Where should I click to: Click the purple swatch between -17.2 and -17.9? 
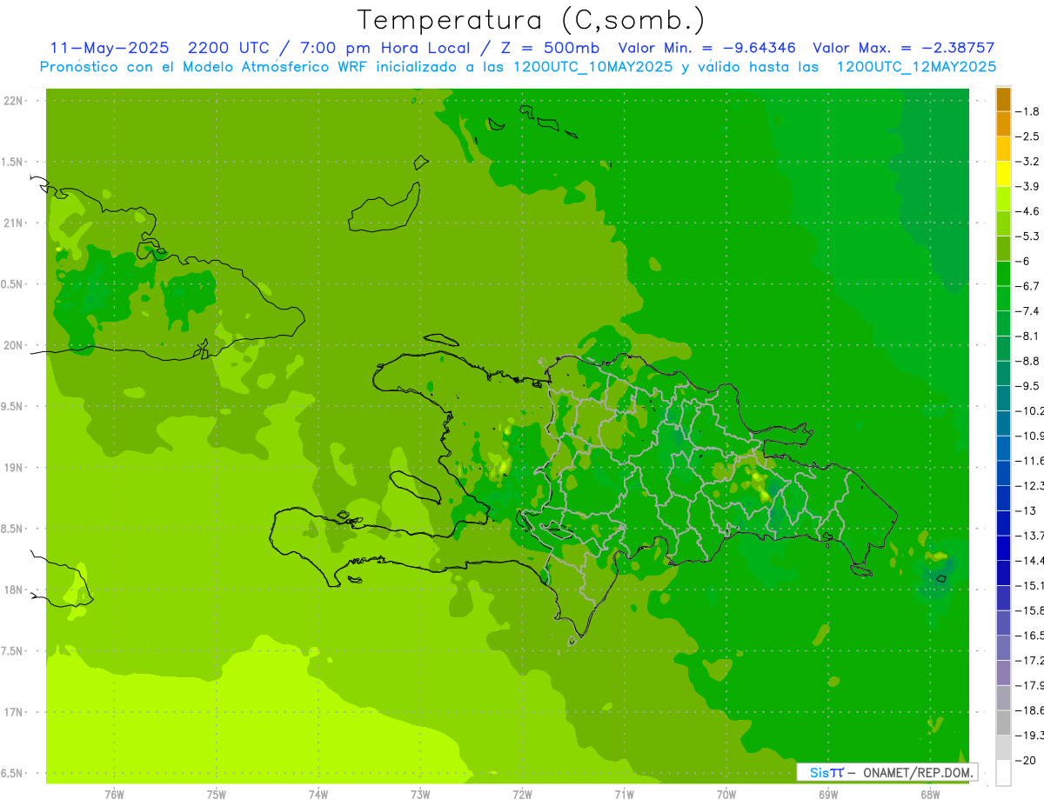coord(1003,672)
